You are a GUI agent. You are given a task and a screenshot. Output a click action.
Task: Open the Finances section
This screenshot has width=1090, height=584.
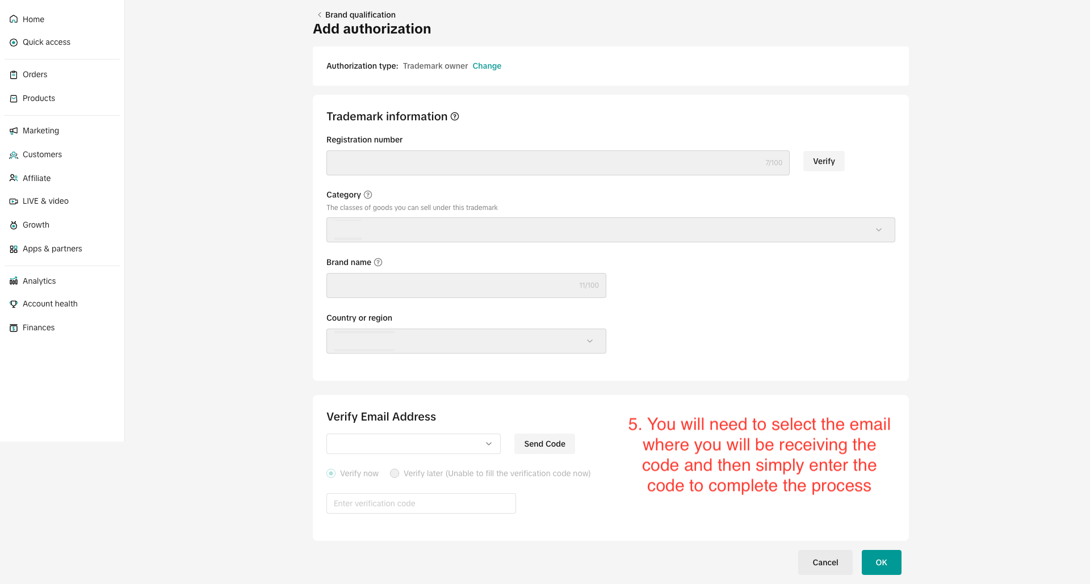pyautogui.click(x=38, y=327)
